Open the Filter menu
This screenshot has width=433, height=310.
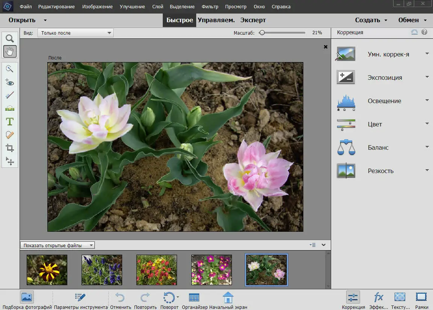pos(210,7)
